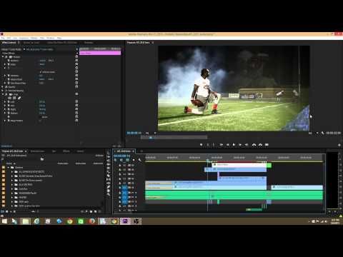Toggle the Uniform Scale checkbox
Viewport: 343px width, 257px height.
pyautogui.click(x=41, y=72)
